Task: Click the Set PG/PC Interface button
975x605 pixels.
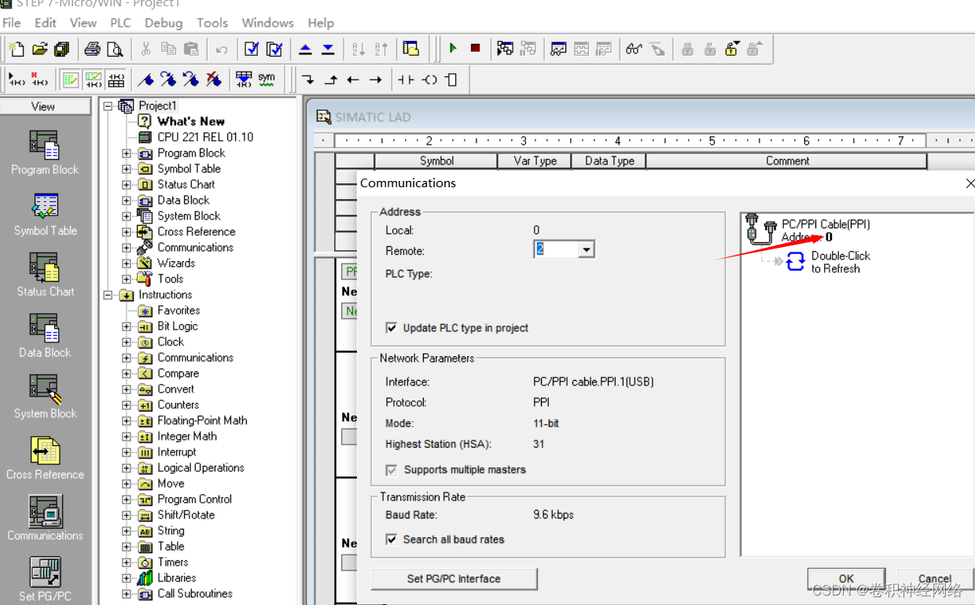Action: tap(454, 578)
